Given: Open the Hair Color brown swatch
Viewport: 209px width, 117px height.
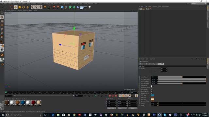Looking at the screenshot, I should pos(153,97).
